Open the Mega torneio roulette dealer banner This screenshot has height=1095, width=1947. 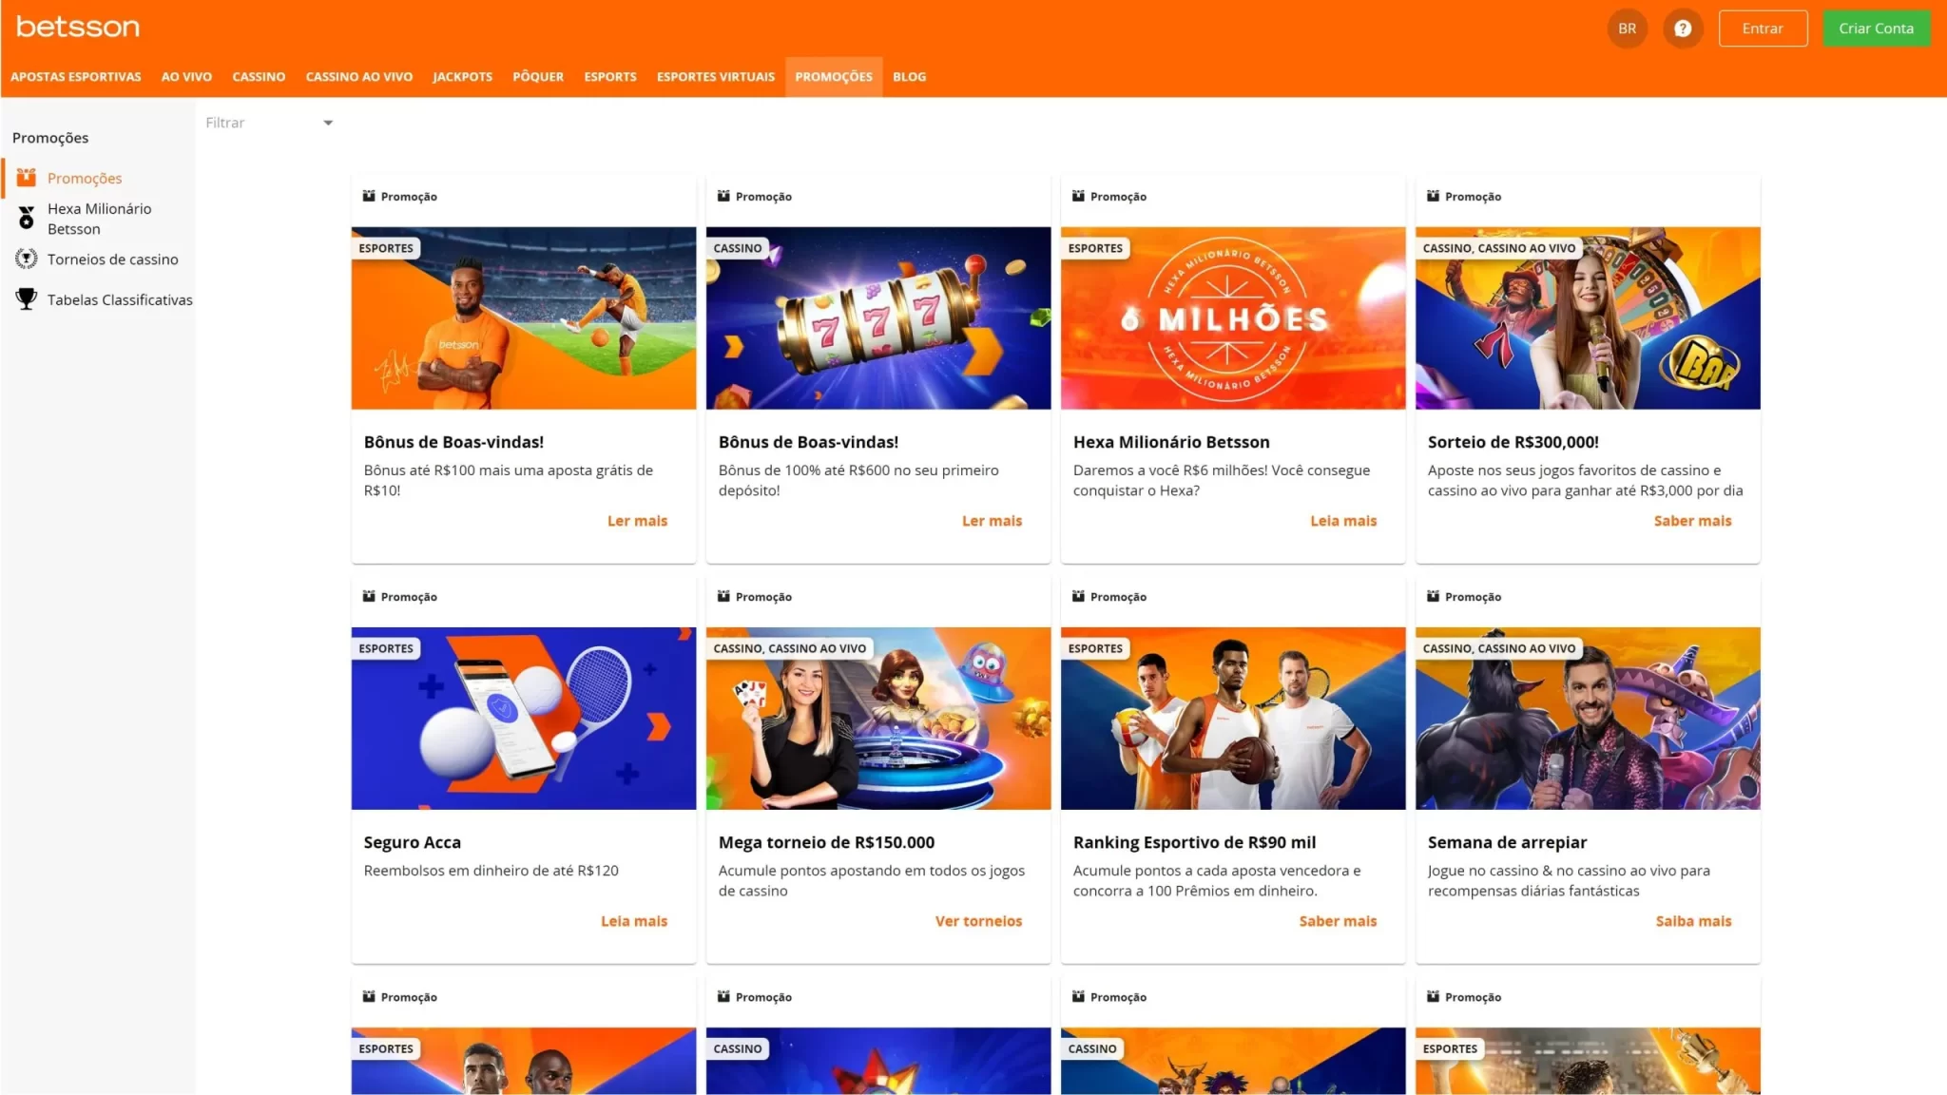[878, 718]
